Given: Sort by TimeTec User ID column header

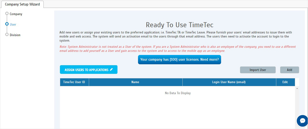Looking at the screenshot, I should (74, 82).
